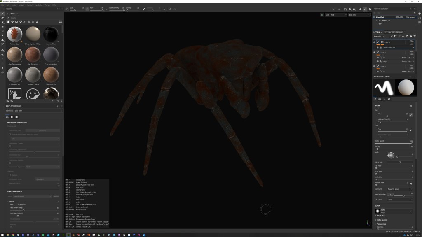Expand the Alignment Tangent Wrap dropdown
The image size is (422, 237).
click(400, 189)
